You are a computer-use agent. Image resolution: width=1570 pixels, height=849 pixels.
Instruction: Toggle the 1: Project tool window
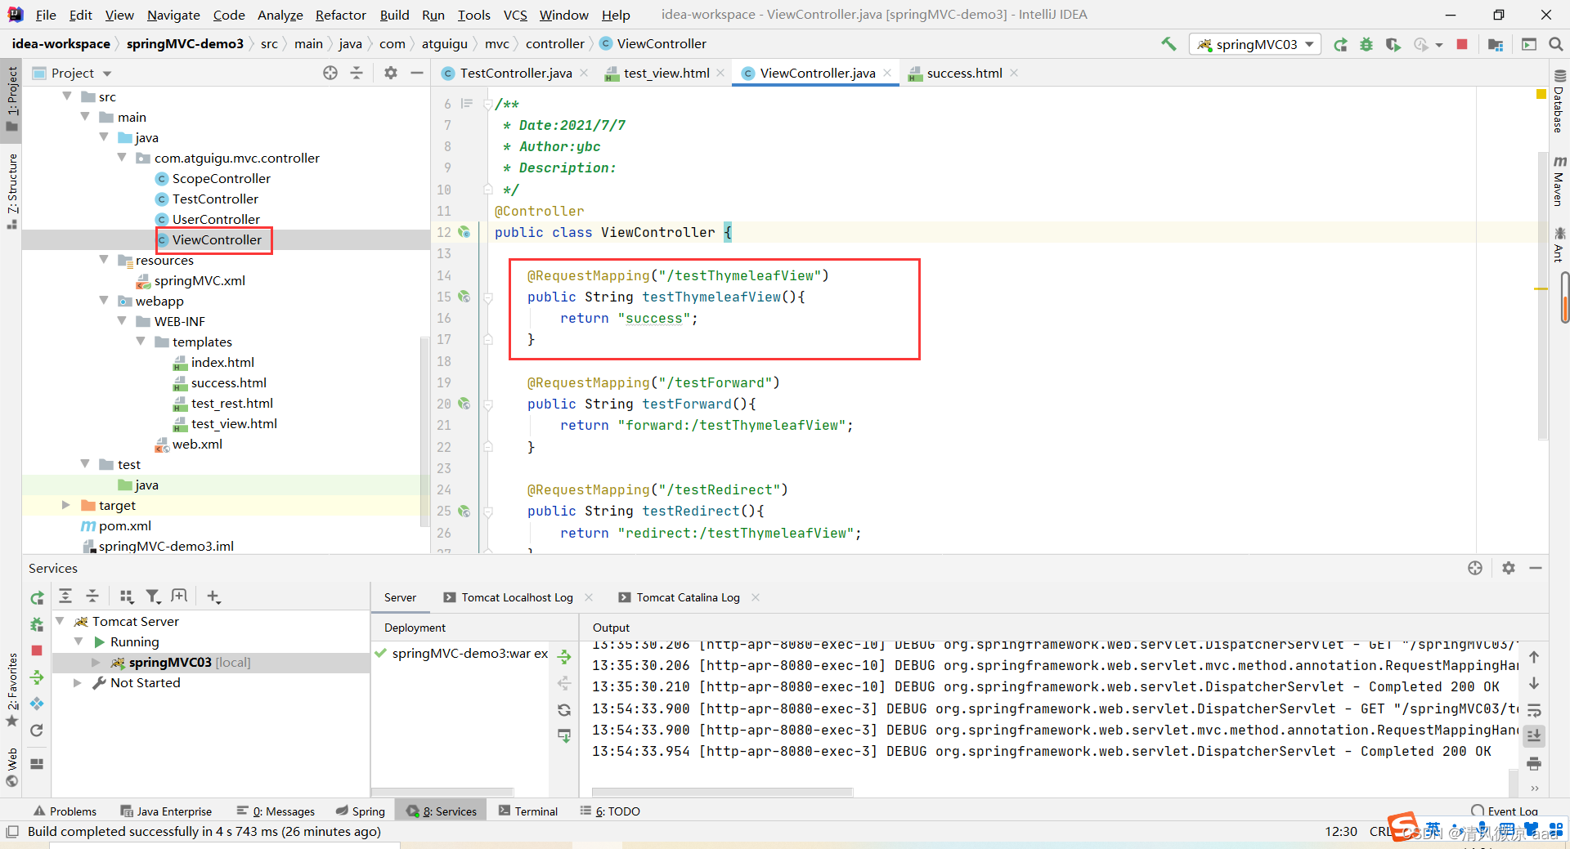pos(11,99)
